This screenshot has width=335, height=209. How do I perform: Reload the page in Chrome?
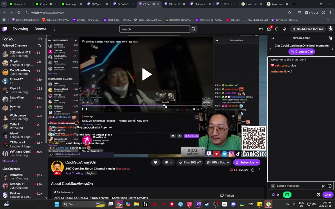pyautogui.click(x=19, y=12)
